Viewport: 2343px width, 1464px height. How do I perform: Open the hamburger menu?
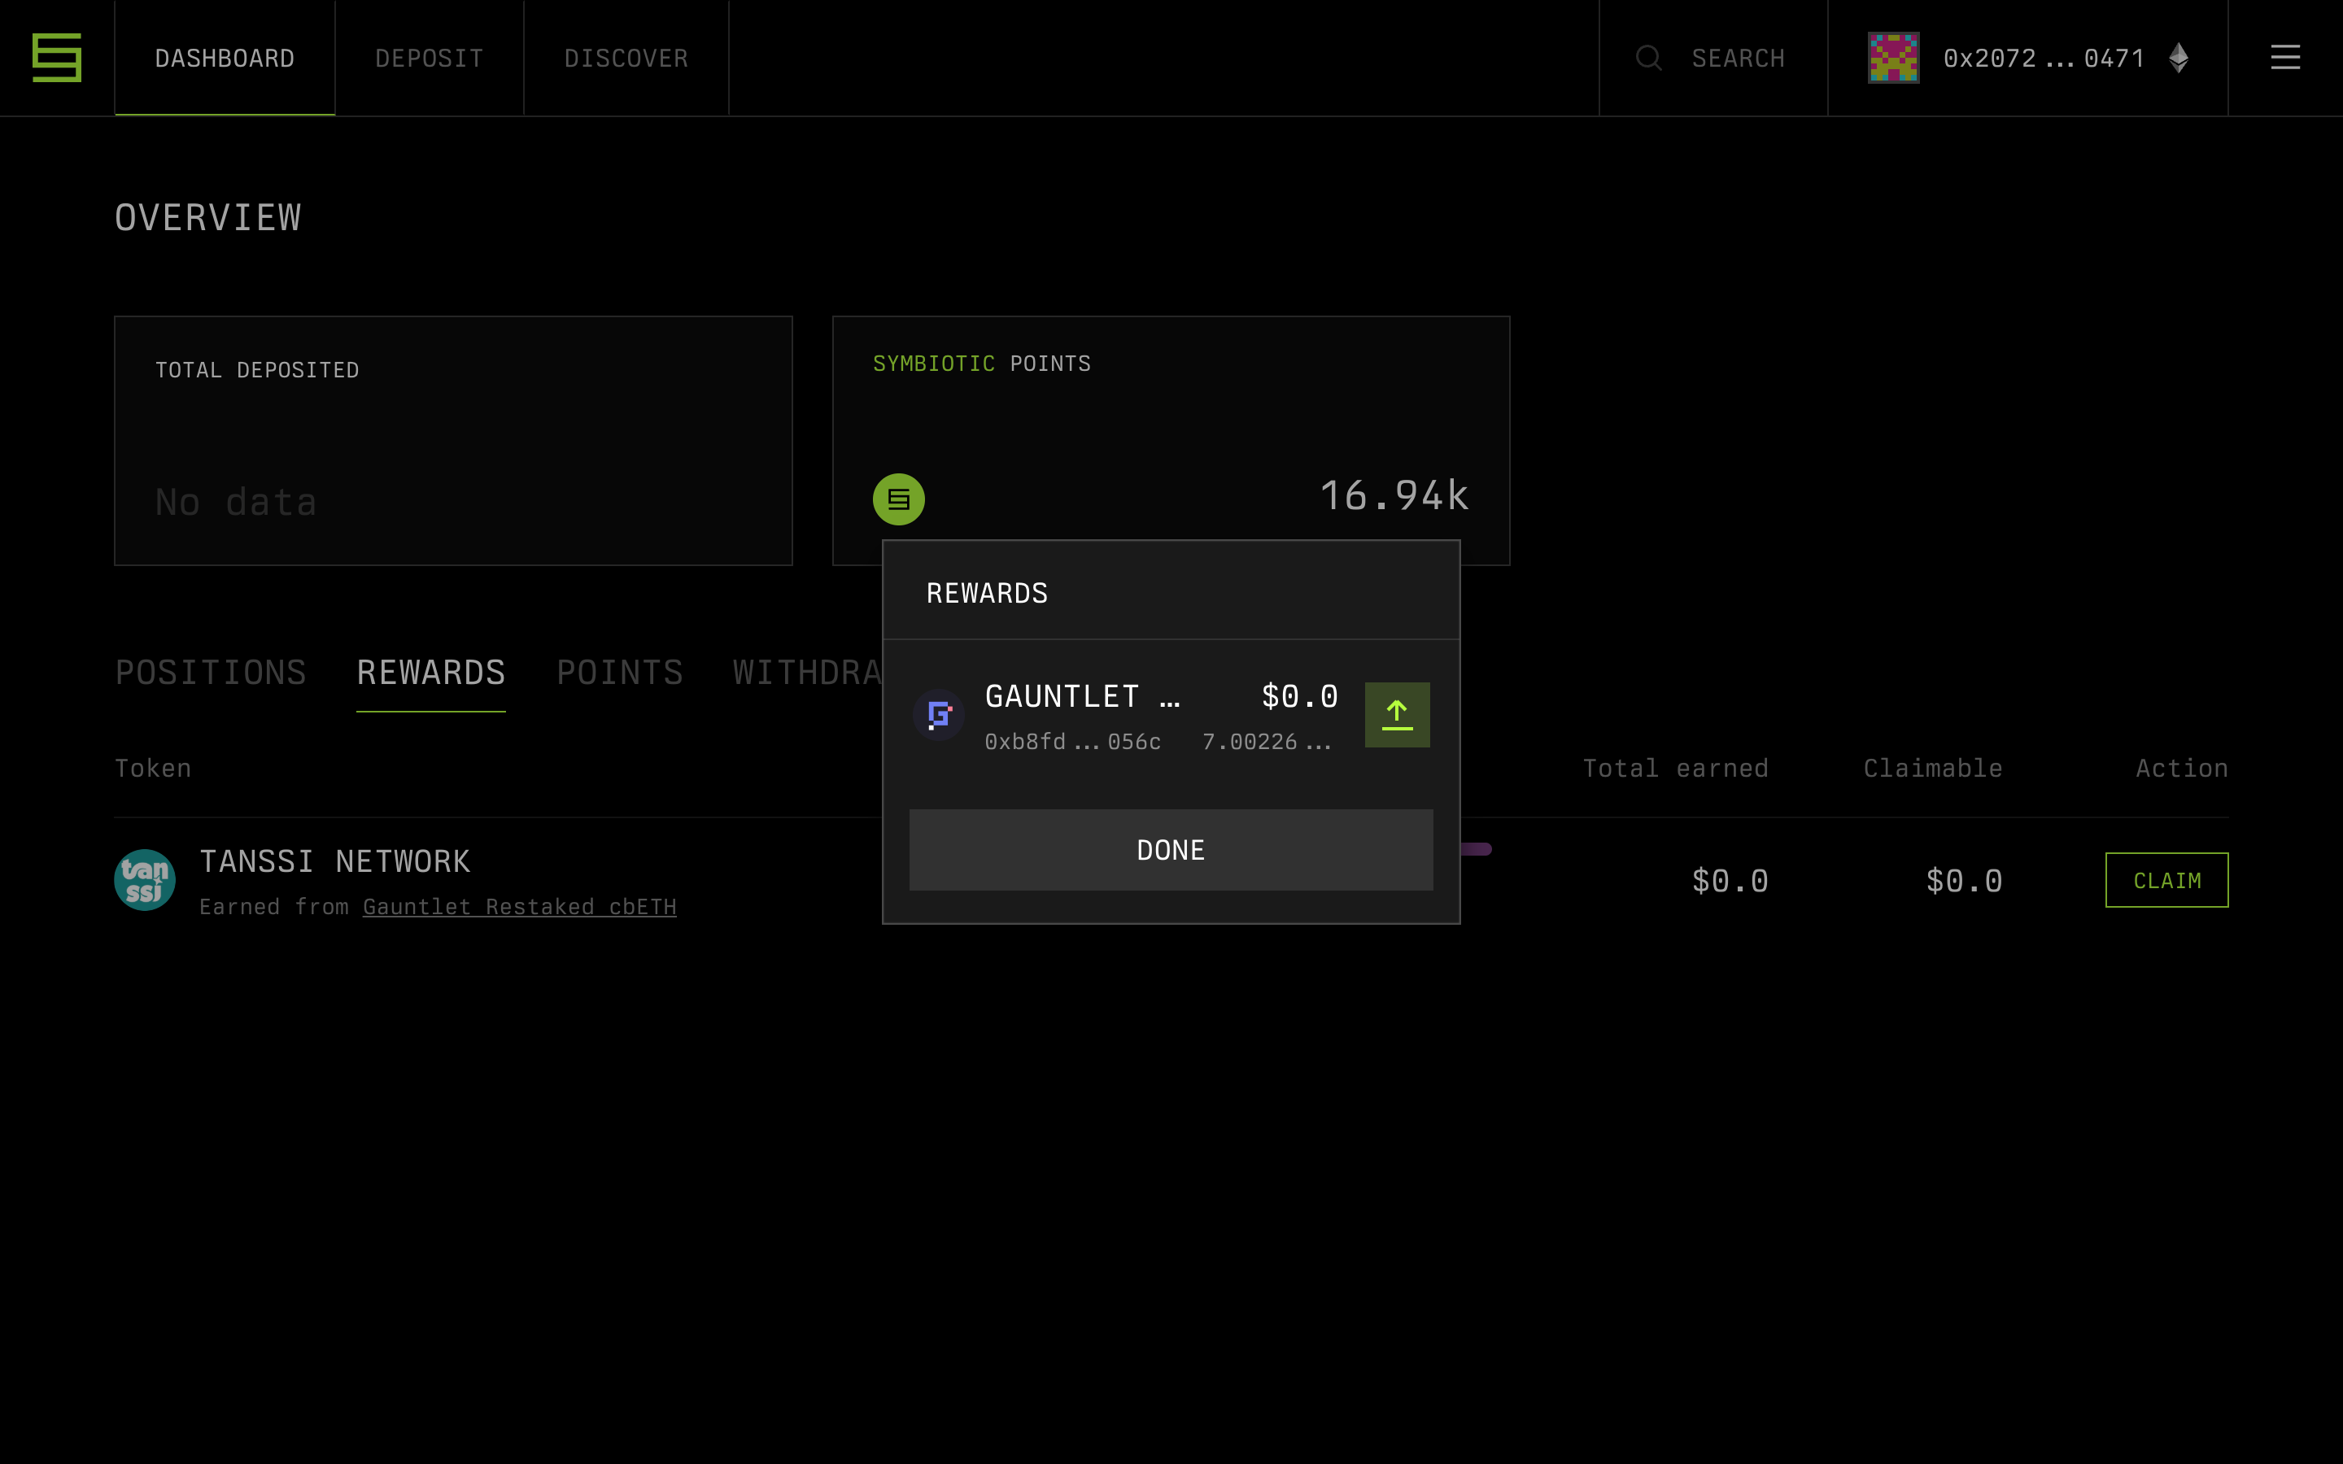2285,58
